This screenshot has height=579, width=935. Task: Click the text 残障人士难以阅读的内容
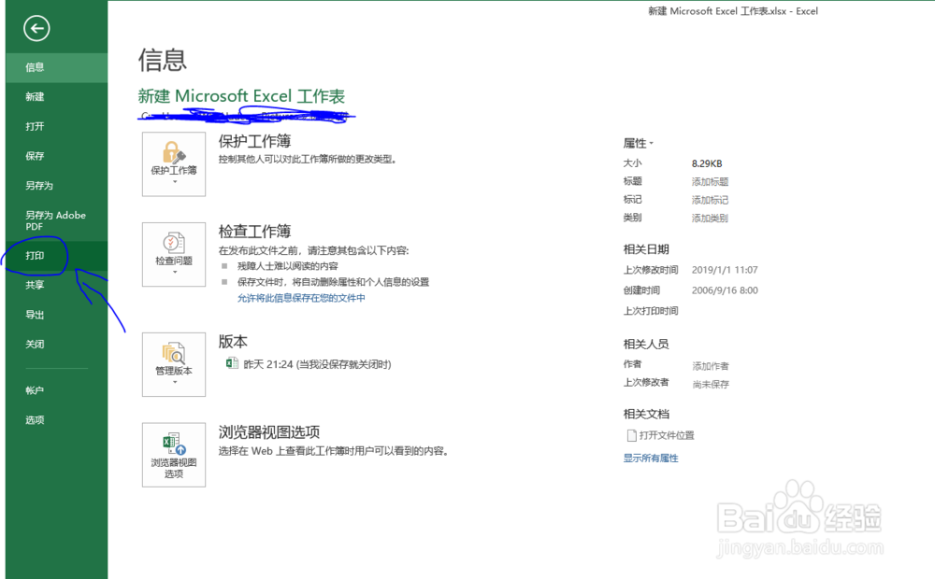click(x=287, y=266)
